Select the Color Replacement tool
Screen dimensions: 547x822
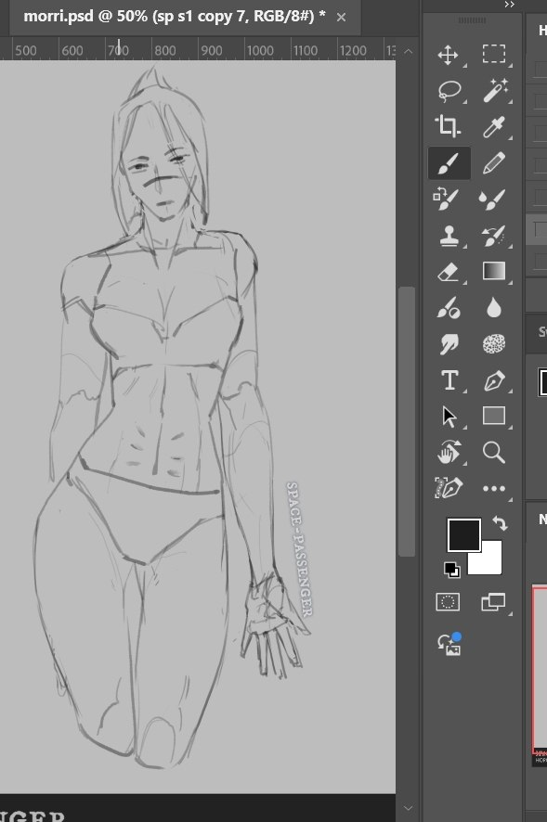(447, 199)
